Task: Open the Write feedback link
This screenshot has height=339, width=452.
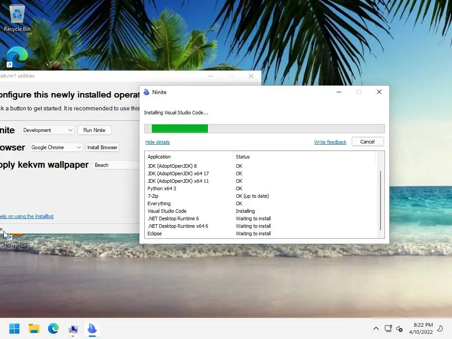Action: [x=330, y=142]
